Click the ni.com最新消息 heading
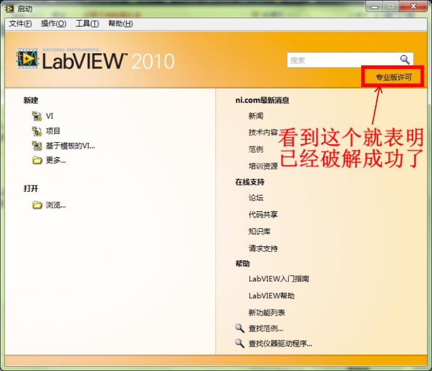This screenshot has width=432, height=371. pos(262,100)
